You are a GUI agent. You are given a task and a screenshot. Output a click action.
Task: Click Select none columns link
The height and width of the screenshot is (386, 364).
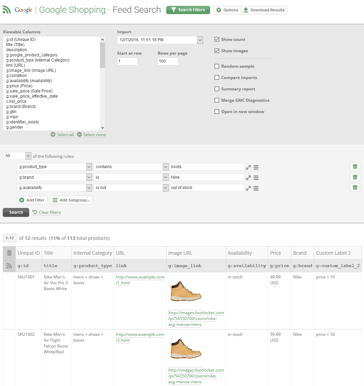(x=91, y=135)
